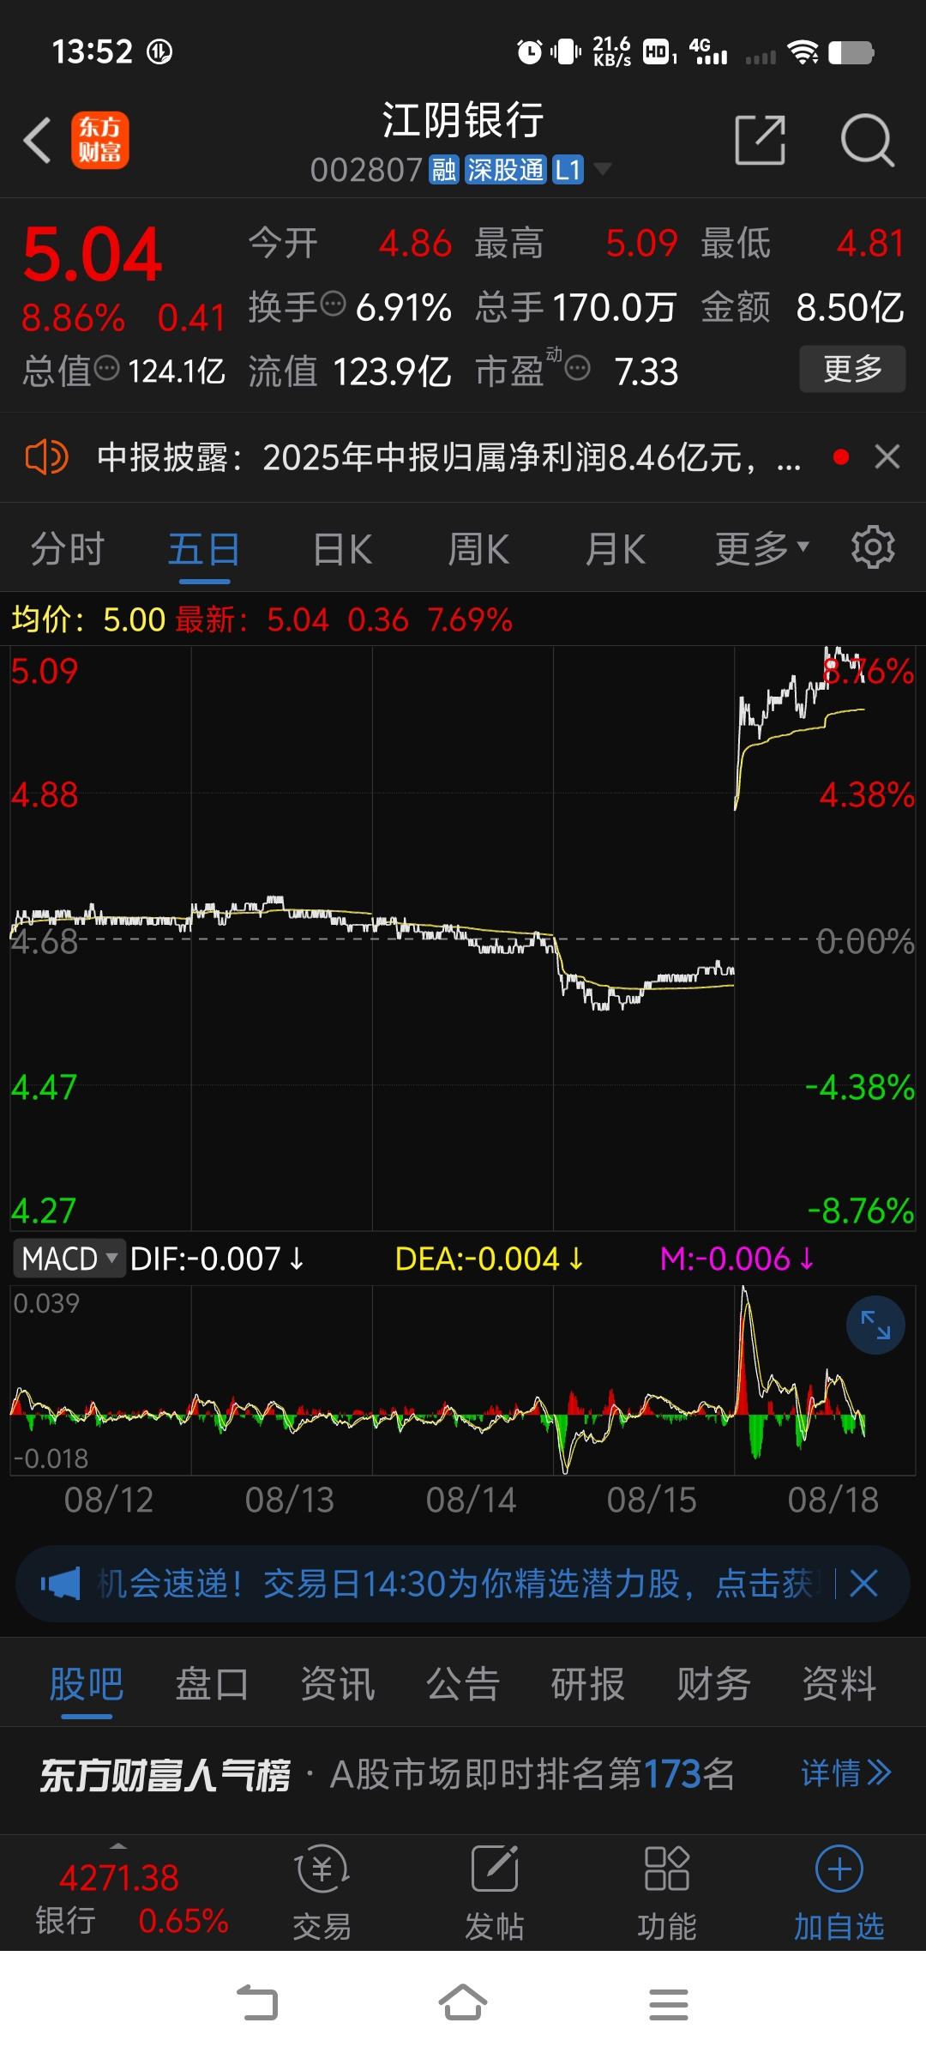
Task: Switch to the 公告 tab
Action: pyautogui.click(x=463, y=1684)
